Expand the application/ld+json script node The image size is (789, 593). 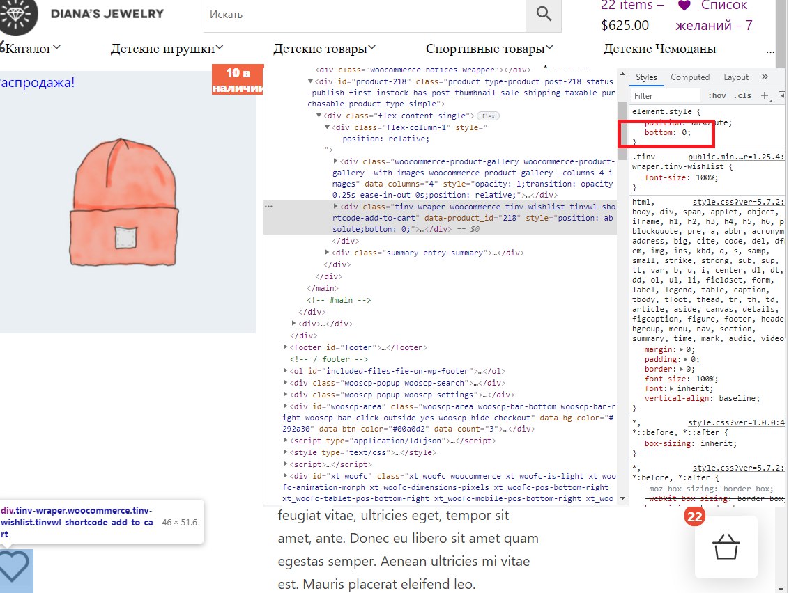285,440
